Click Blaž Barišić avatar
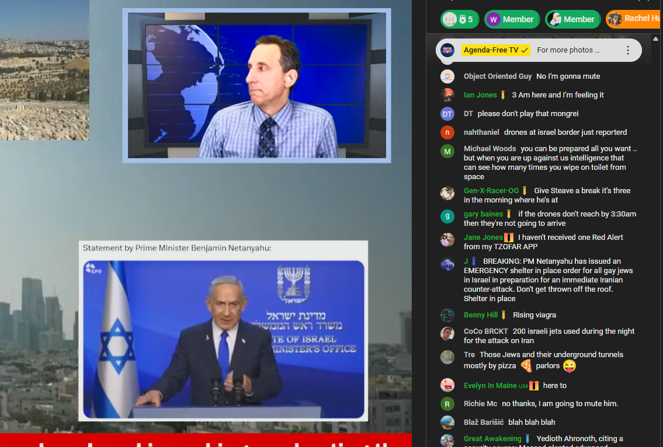The width and height of the screenshot is (663, 447). point(447,422)
